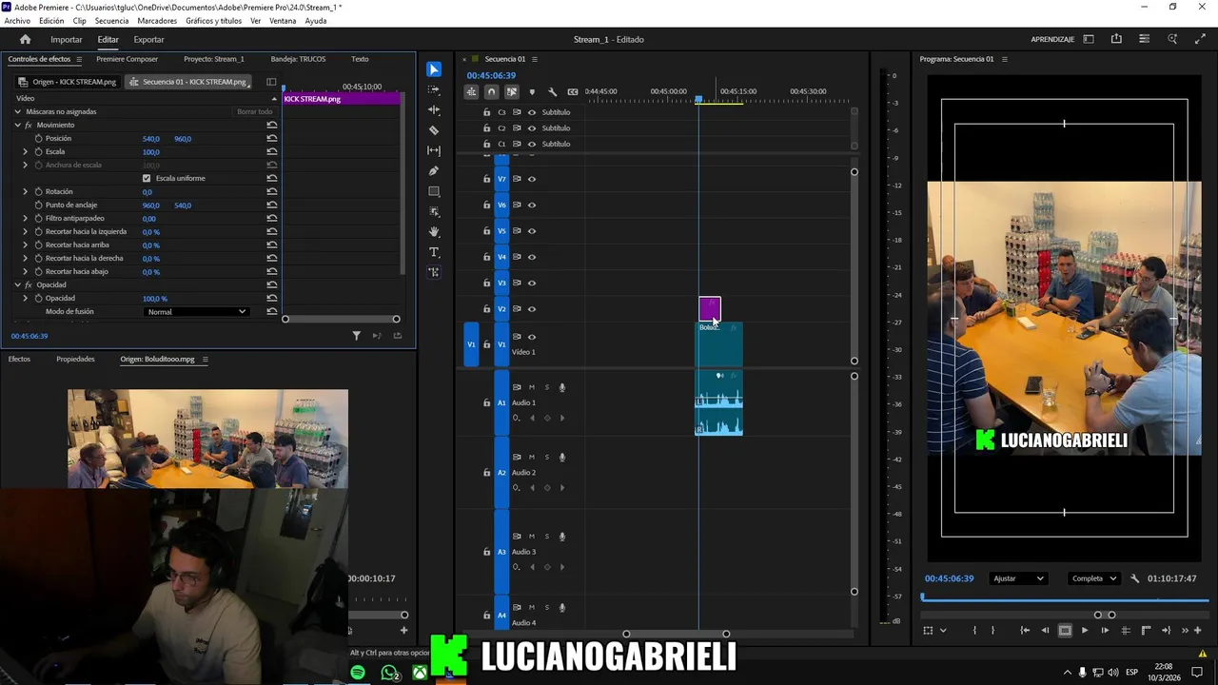The width and height of the screenshot is (1218, 685).
Task: Select the Hand tool
Action: pyautogui.click(x=434, y=232)
